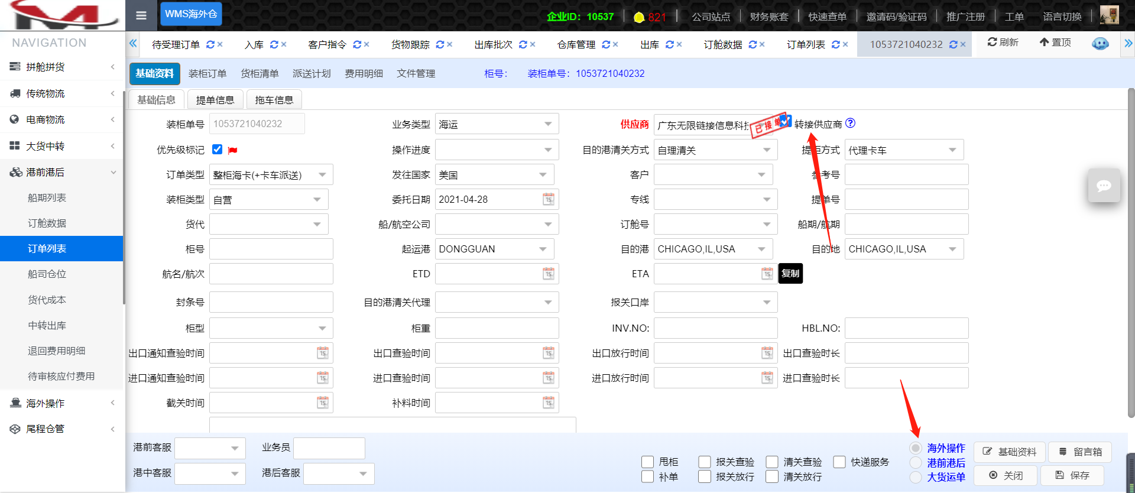Select the 大货运单 radio button
This screenshot has width=1135, height=493.
click(916, 477)
